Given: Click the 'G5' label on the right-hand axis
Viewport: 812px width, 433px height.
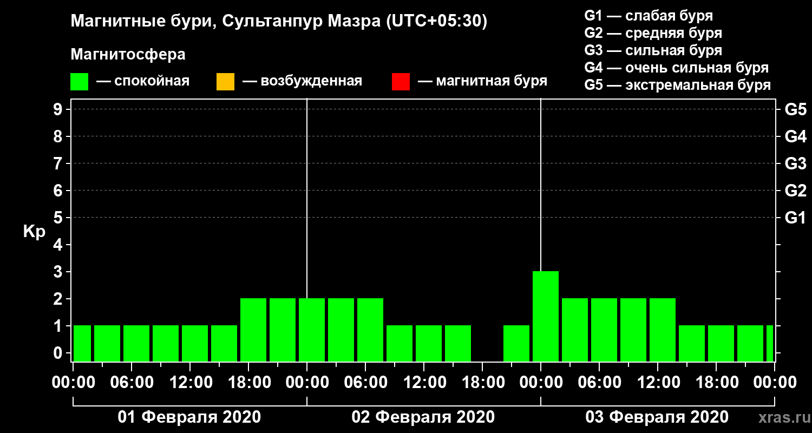Looking at the screenshot, I should [796, 109].
